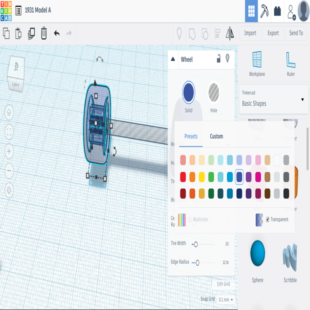Click the Send To button
310x310 pixels.
(x=296, y=33)
